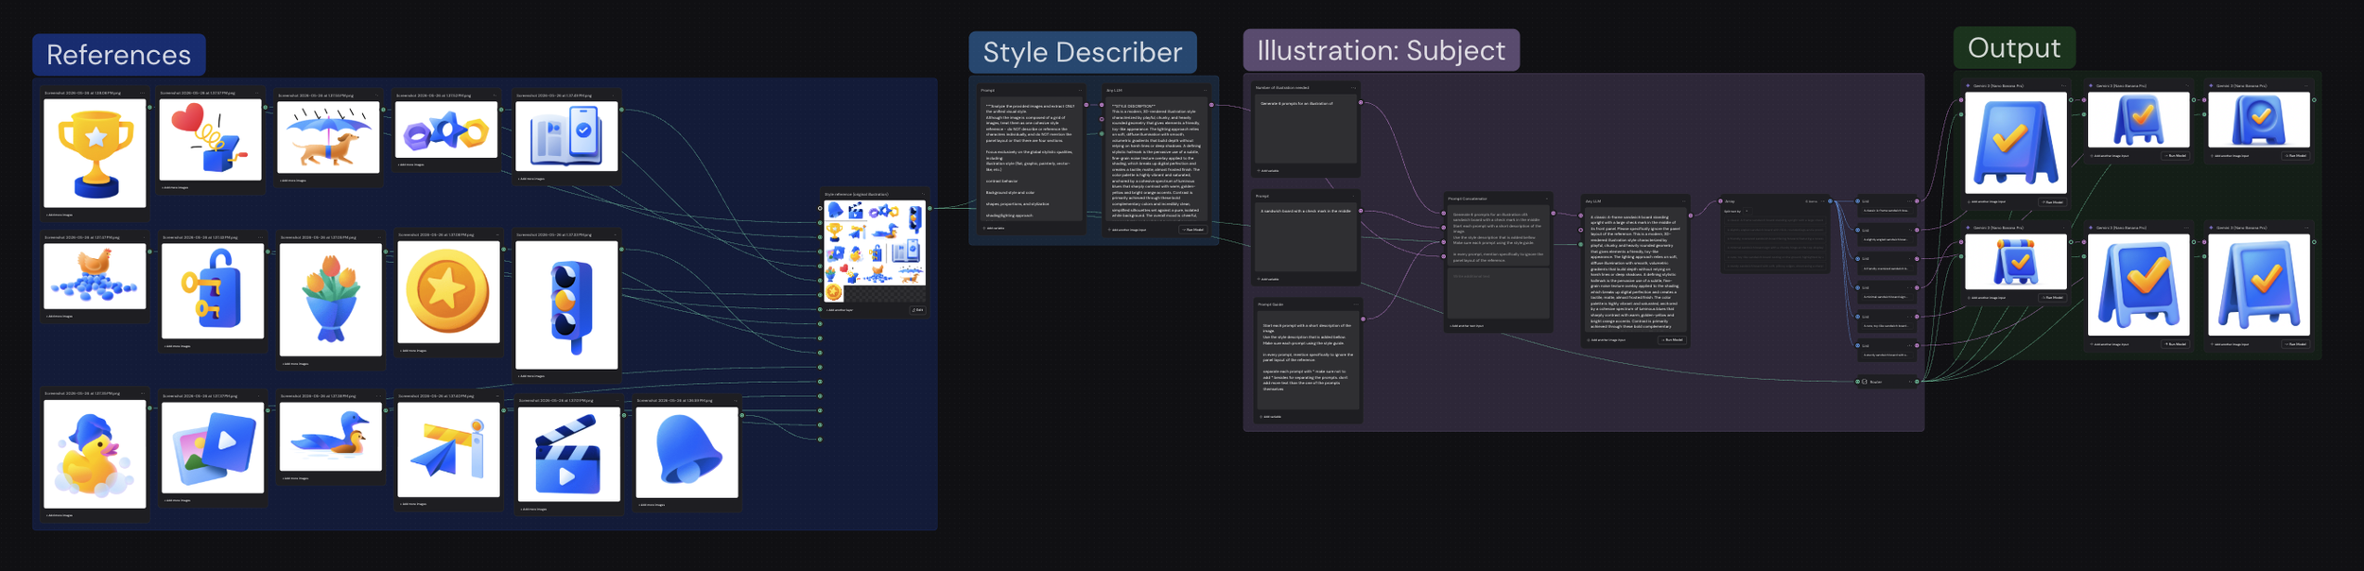Add another text input to Prompt Concatenator

pyautogui.click(x=1467, y=326)
